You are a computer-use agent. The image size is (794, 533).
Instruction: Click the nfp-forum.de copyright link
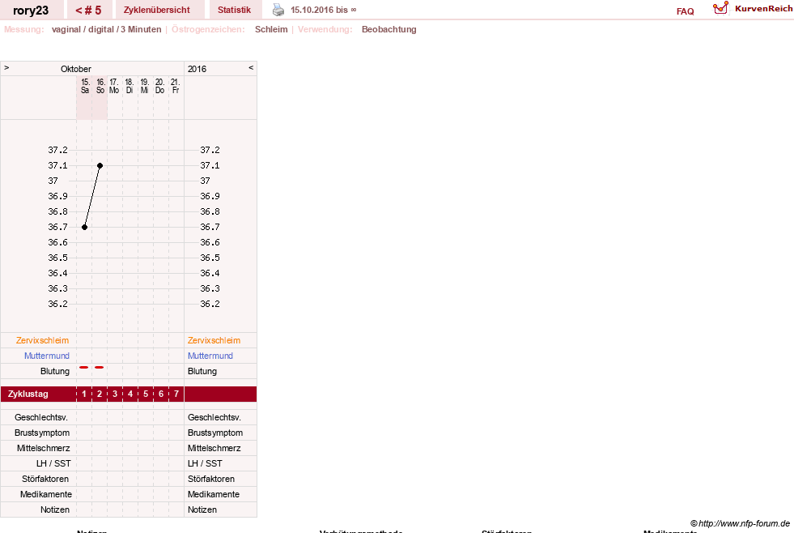(x=740, y=523)
